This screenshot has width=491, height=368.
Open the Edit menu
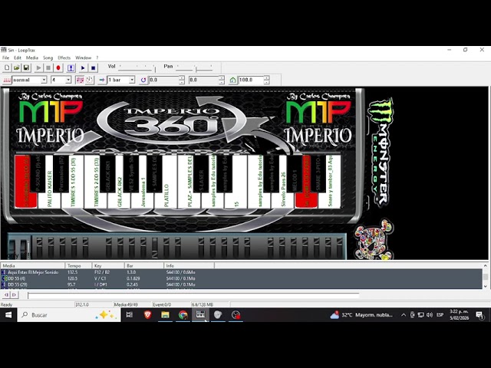pyautogui.click(x=18, y=58)
